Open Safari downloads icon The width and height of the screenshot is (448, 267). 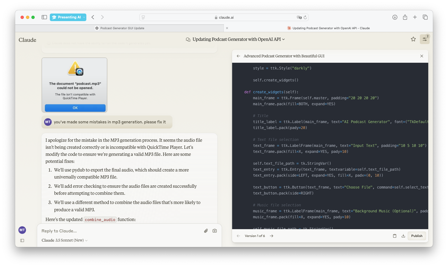395,17
